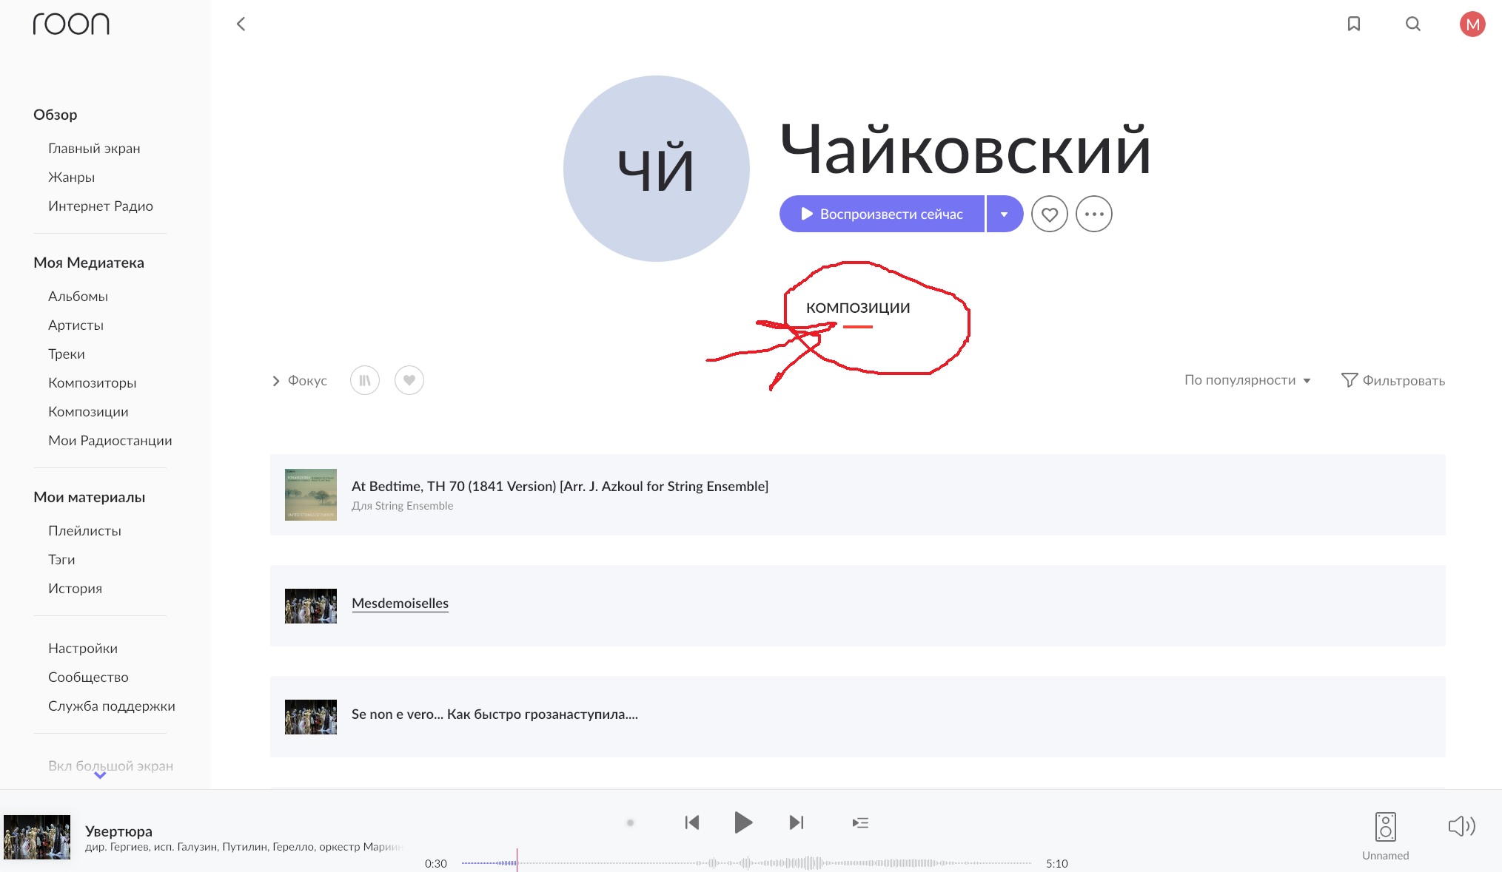Open Жанры in sidebar
Viewport: 1502px width, 872px height.
[x=71, y=177]
